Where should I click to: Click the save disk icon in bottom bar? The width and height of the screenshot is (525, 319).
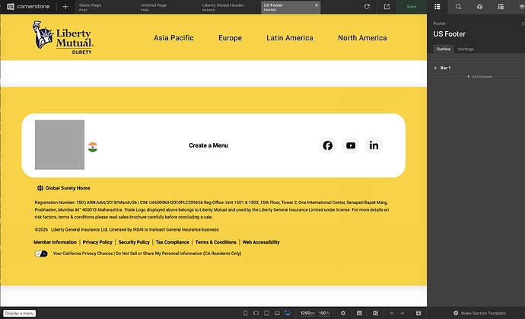tap(418, 313)
